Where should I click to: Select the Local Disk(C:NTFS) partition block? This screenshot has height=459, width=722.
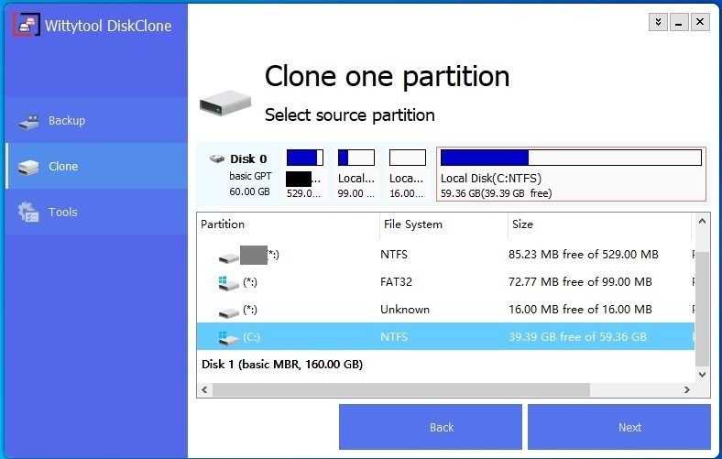coord(571,174)
